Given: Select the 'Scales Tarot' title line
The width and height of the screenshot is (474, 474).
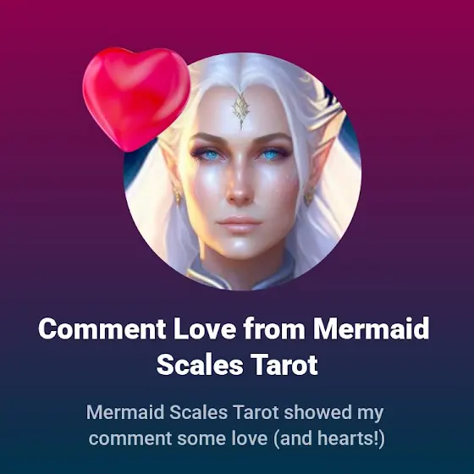Looking at the screenshot, I should [237, 365].
